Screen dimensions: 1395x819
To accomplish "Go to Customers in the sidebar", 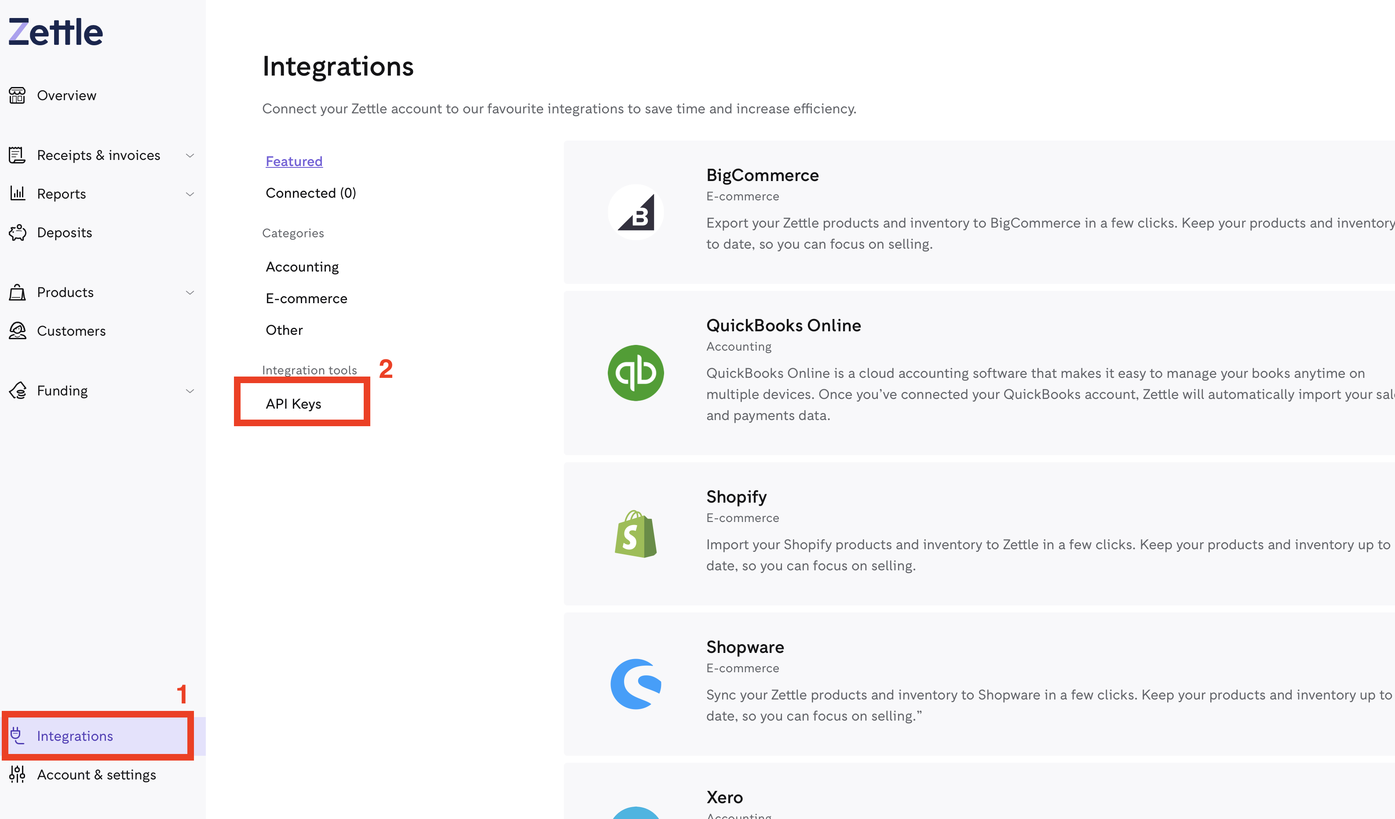I will (x=71, y=331).
